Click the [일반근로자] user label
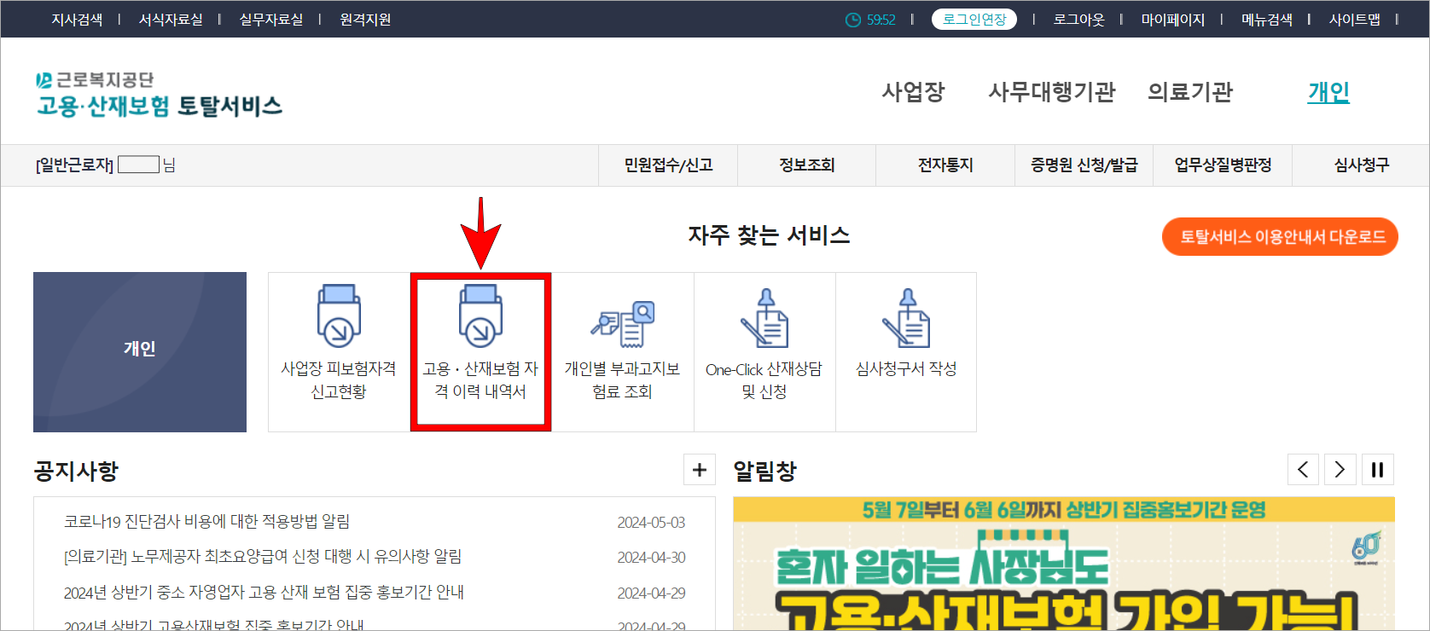This screenshot has width=1430, height=631. 74,165
